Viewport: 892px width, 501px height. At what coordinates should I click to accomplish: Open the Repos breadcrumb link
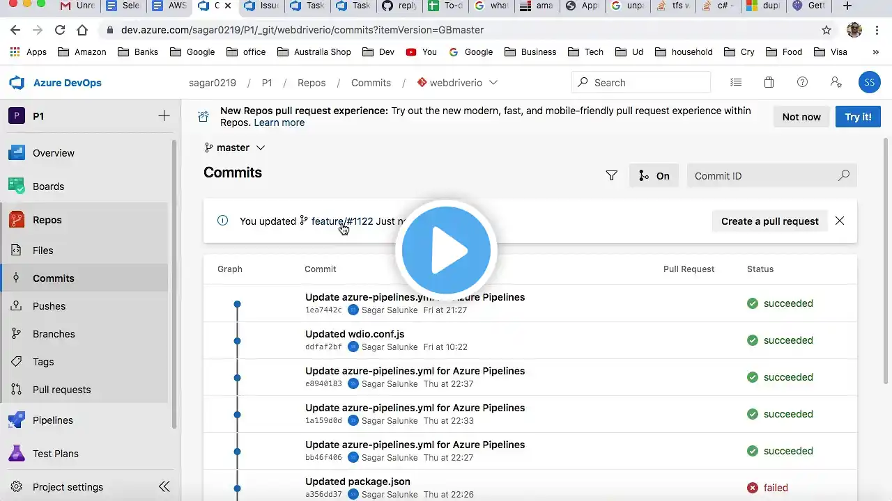(x=312, y=82)
